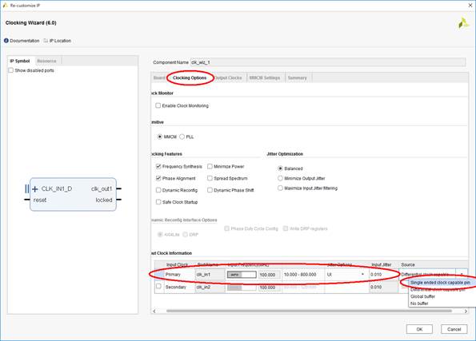Click the Cancel button

pyautogui.click(x=454, y=329)
